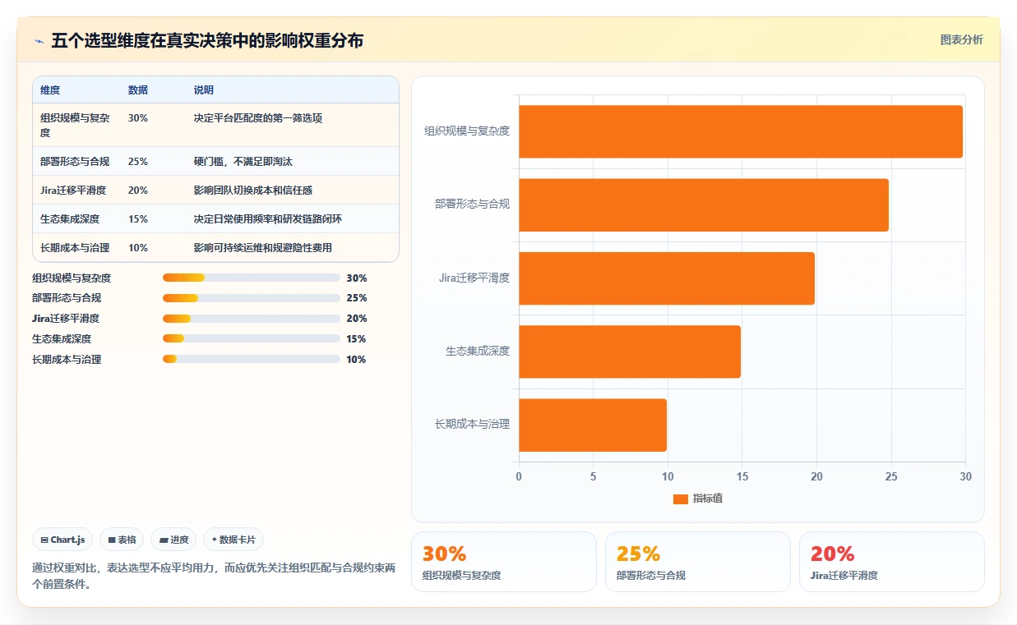Click the 生态集成深度 progress bar
Screen dimensions: 1017x625
252,338
